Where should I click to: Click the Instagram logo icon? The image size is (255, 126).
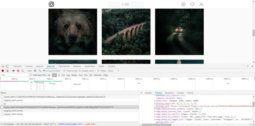pyautogui.click(x=51, y=4)
